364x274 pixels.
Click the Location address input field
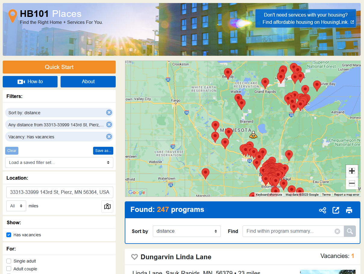[60, 192]
